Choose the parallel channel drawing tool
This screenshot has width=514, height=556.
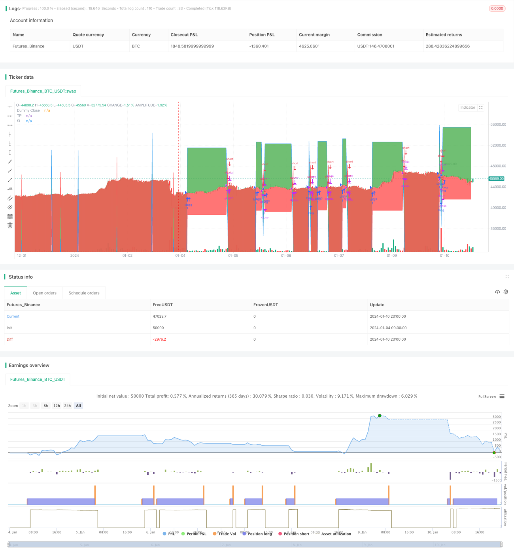pyautogui.click(x=10, y=198)
